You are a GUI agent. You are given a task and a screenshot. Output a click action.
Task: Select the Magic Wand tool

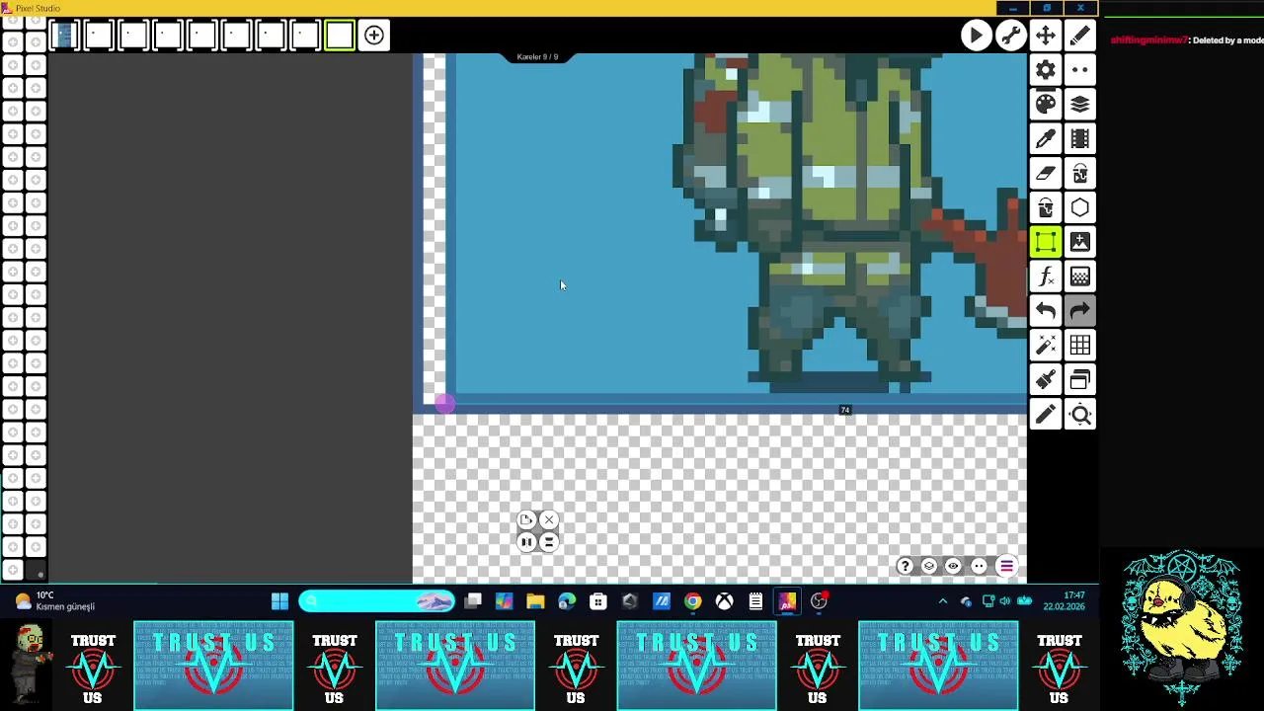1046,346
